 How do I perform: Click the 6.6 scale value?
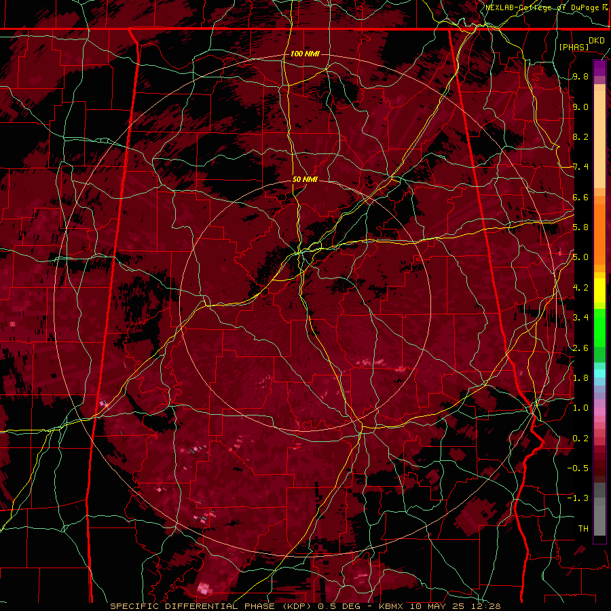(580, 197)
